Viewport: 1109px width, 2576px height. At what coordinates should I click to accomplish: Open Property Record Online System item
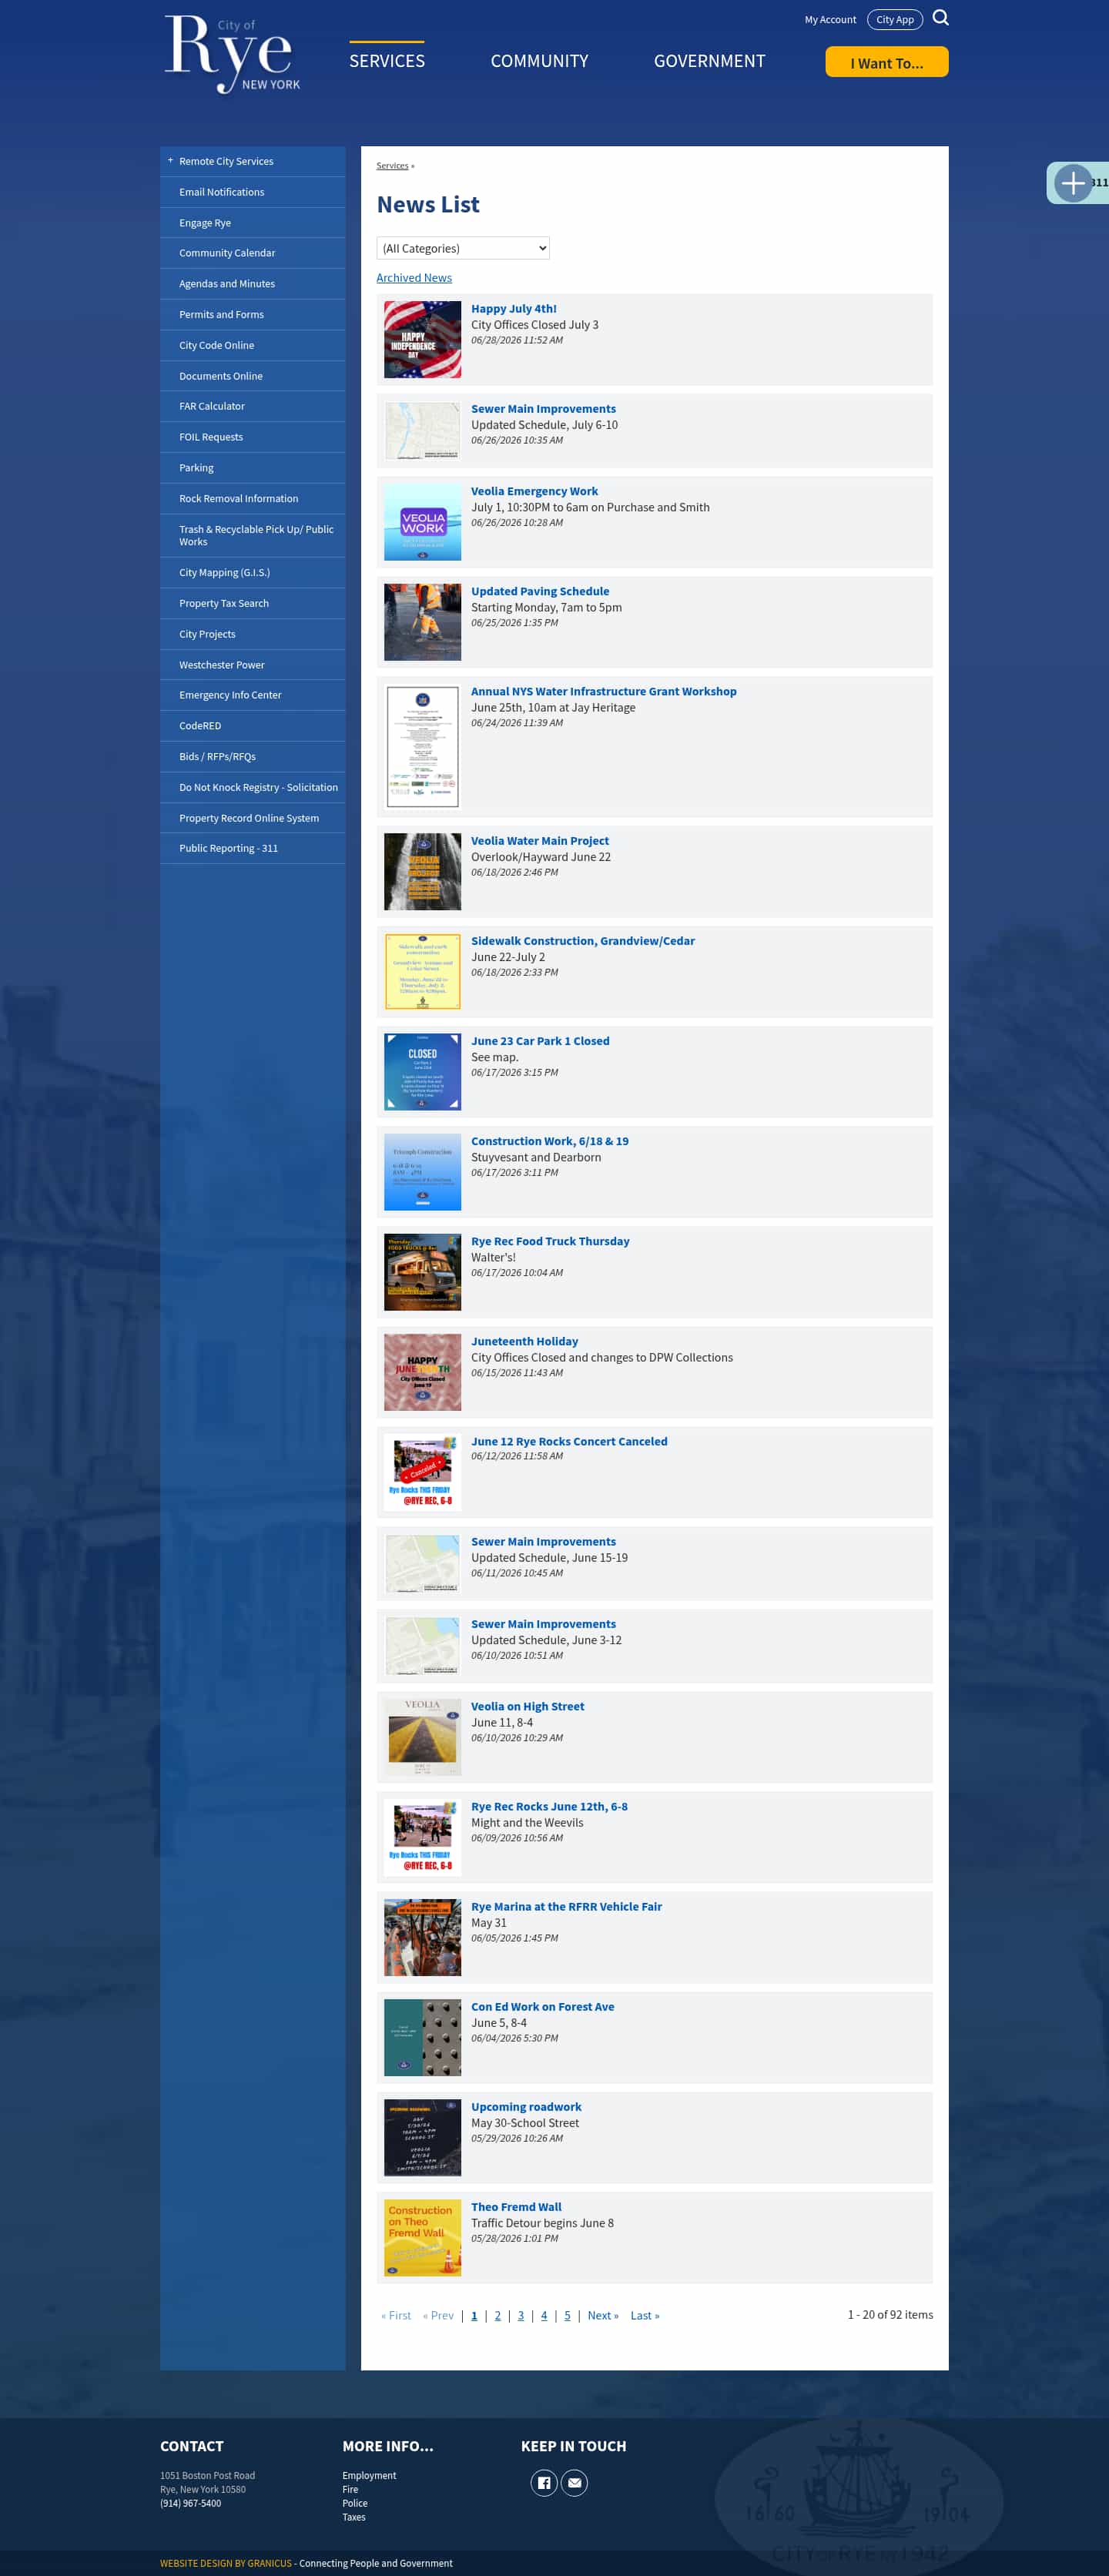point(252,818)
